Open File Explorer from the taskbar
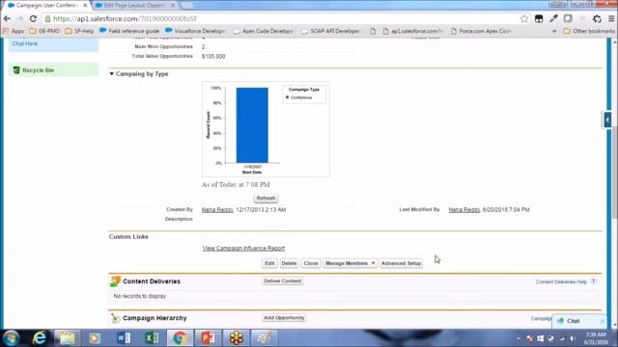This screenshot has height=347, width=618. click(x=67, y=338)
